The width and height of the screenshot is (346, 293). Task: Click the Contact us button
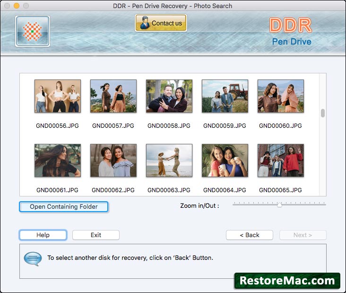161,23
